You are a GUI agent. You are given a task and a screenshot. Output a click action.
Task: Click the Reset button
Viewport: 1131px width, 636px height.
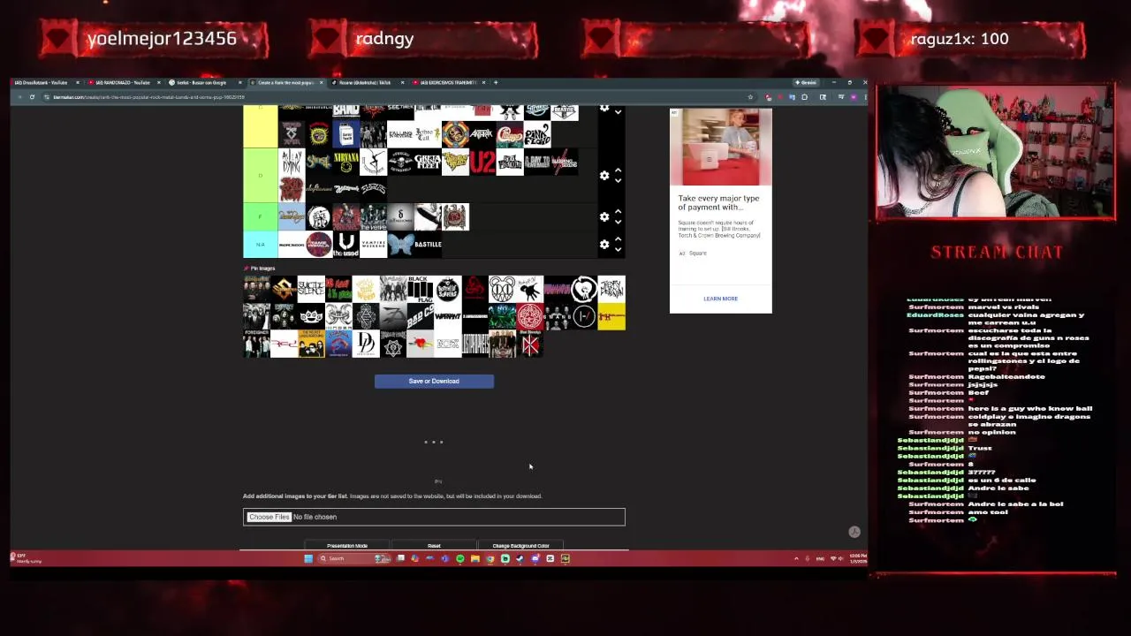434,546
